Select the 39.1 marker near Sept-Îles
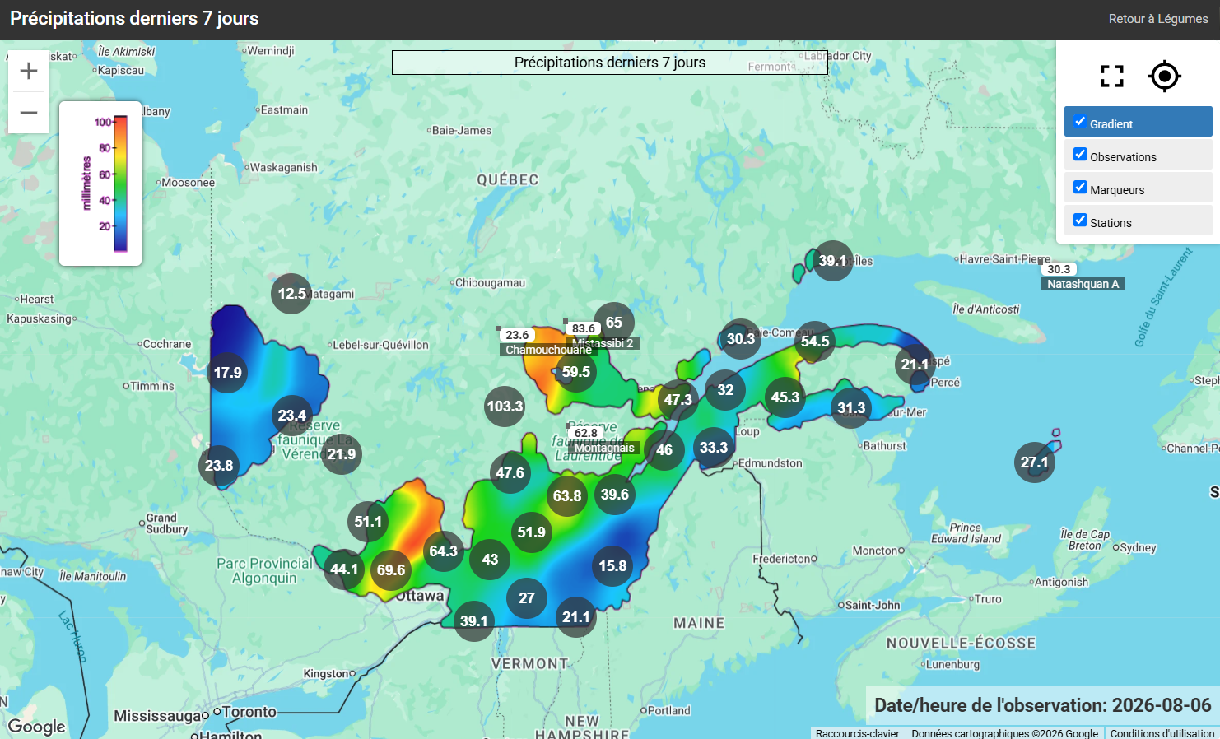This screenshot has width=1220, height=739. (833, 261)
